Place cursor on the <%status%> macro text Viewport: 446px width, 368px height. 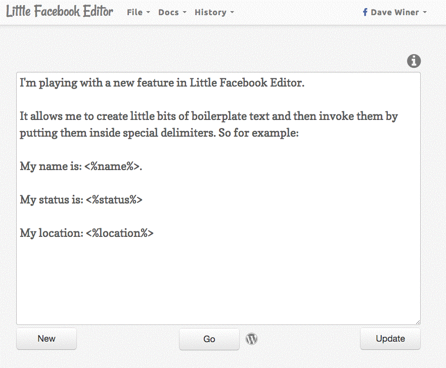[114, 199]
